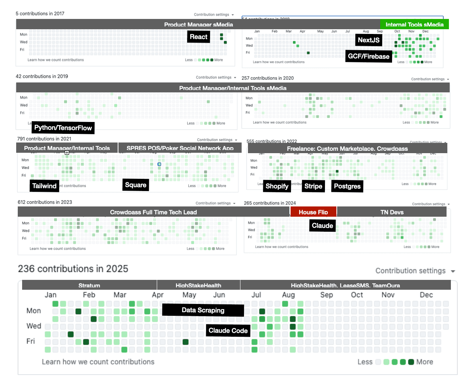Click the Tailwind badge on the 2021 chart
Image resolution: width=473 pixels, height=390 pixels.
44,186
